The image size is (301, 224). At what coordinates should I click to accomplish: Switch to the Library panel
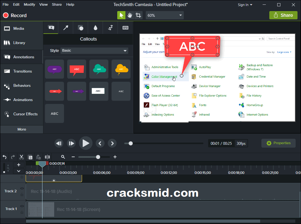[x=22, y=43]
